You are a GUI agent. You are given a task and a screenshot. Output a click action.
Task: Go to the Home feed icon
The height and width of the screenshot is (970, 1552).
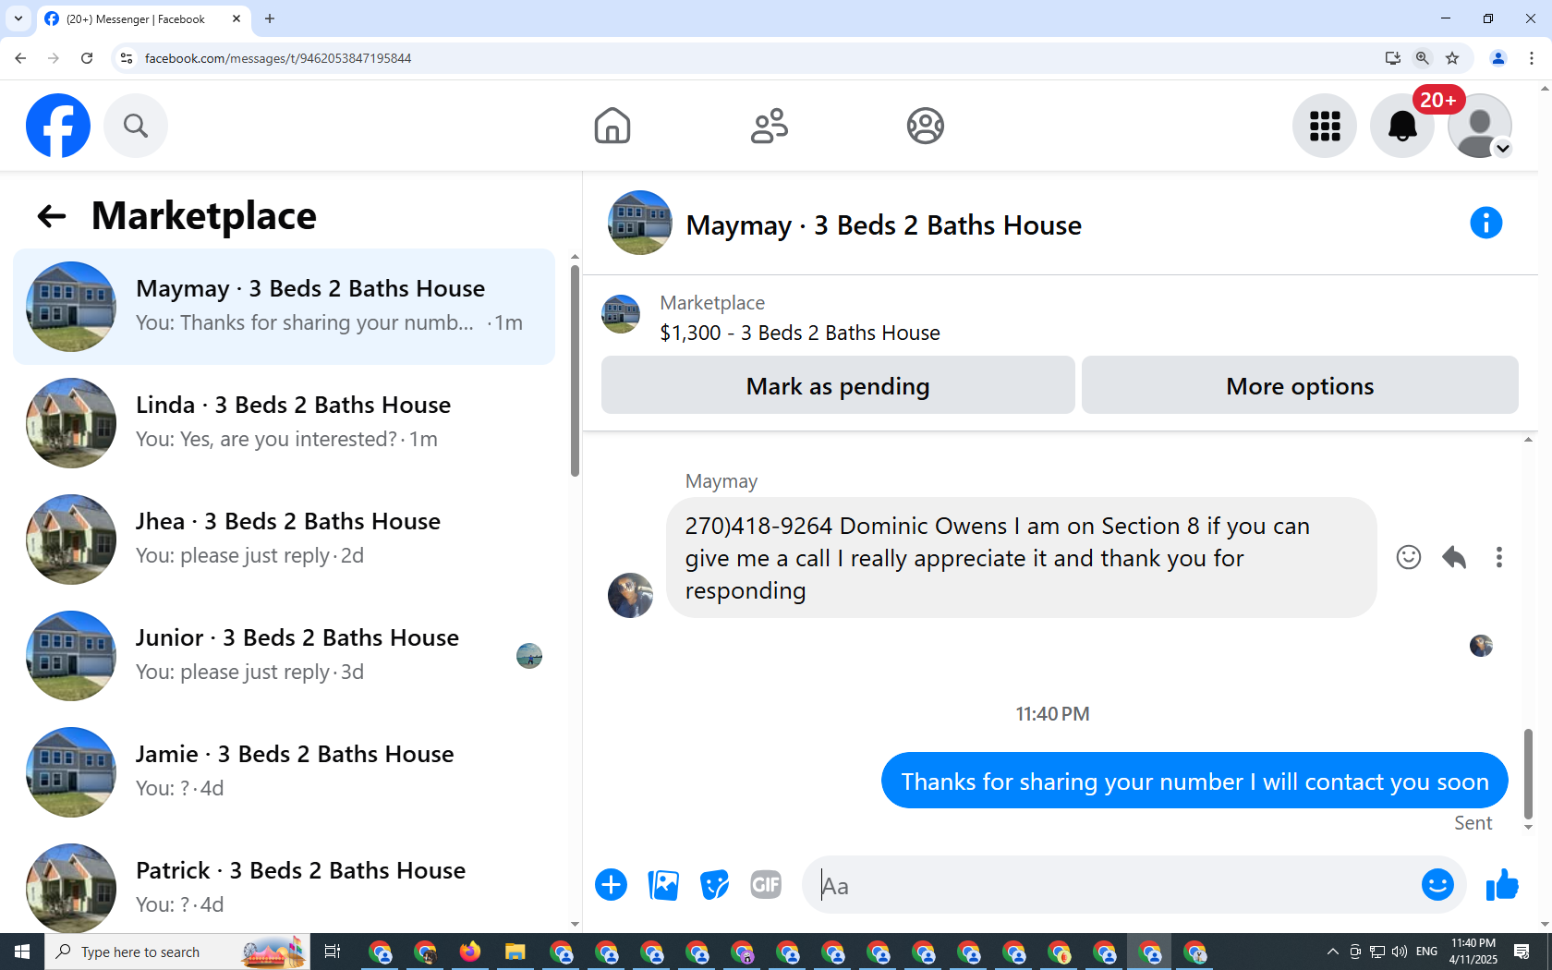(612, 126)
